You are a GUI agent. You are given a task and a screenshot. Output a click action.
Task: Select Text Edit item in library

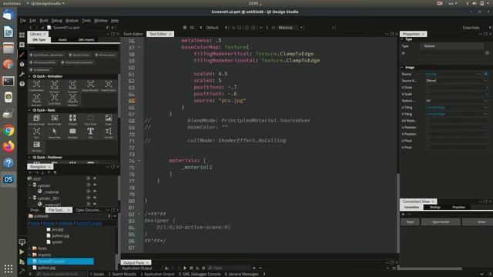(x=109, y=133)
